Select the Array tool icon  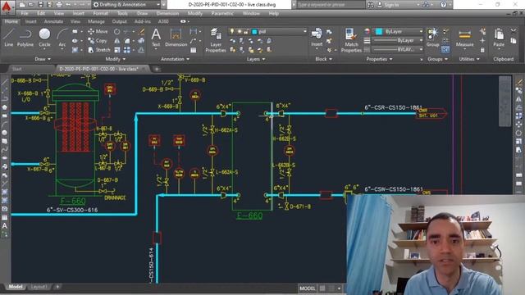(x=127, y=50)
